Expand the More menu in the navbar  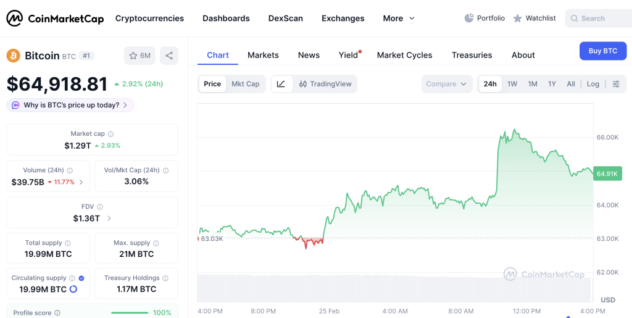pos(399,18)
